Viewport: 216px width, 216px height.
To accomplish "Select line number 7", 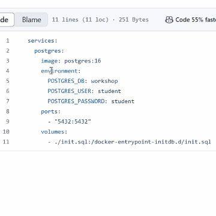I will (8, 101).
